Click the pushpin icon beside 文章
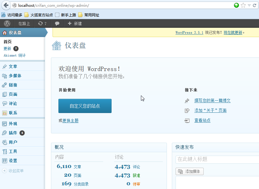 pos(4,66)
